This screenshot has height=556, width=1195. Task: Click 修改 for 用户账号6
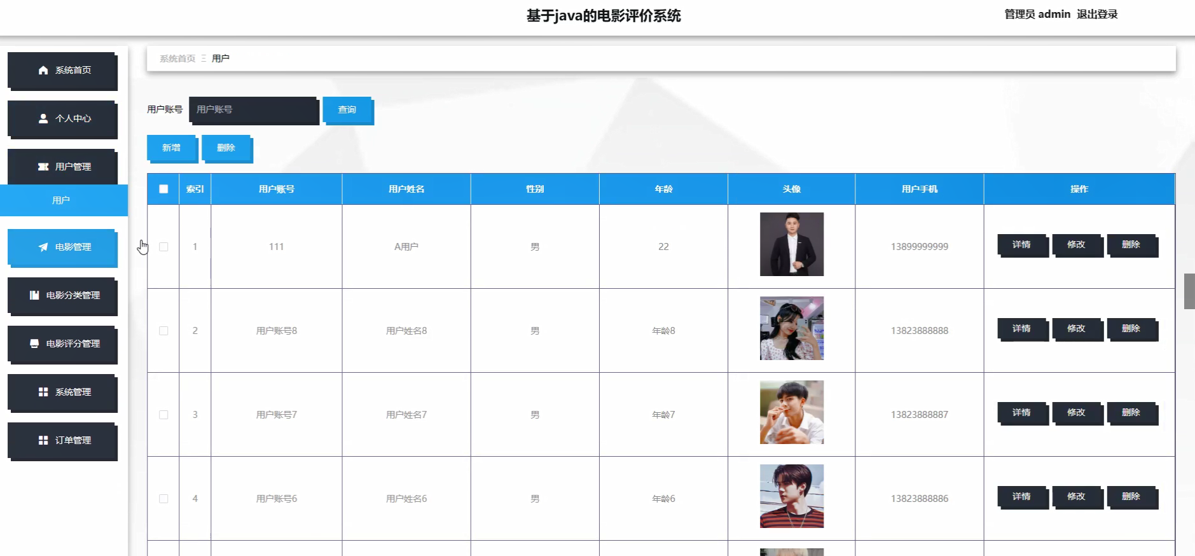[1077, 497]
